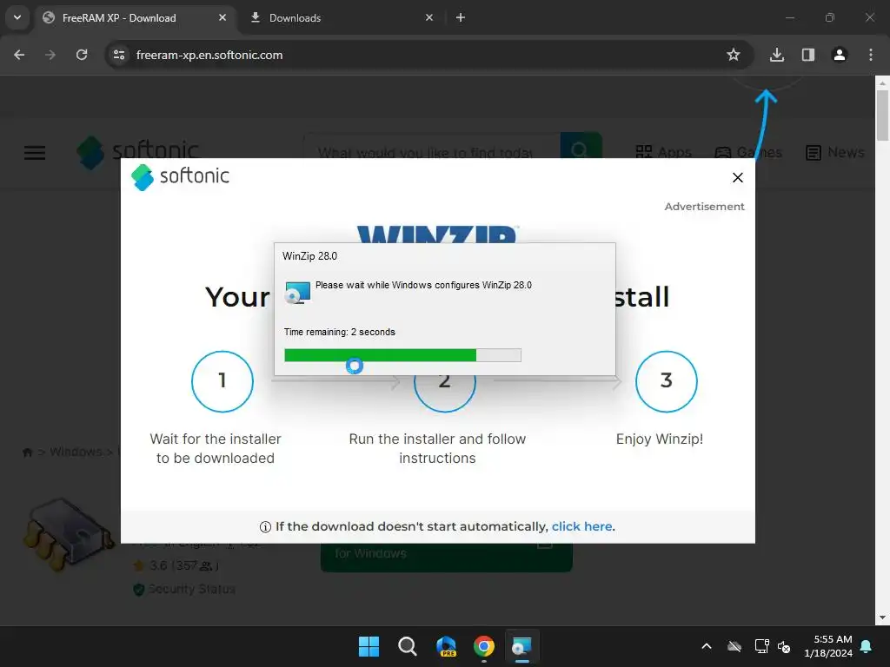Viewport: 890px width, 667px height.
Task: Open the News menu in Softonic header
Action: (835, 152)
